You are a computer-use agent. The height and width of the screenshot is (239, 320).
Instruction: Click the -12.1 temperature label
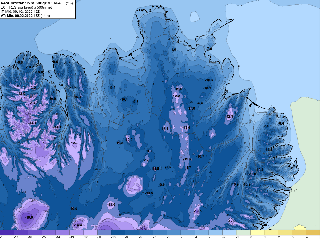(x=164, y=129)
